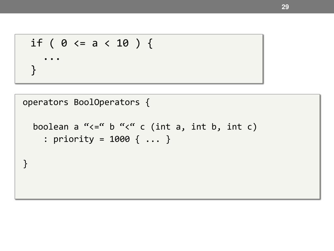334x251 pixels.
Task: Click the quoted "<=" operator token
Action: pyautogui.click(x=94, y=126)
